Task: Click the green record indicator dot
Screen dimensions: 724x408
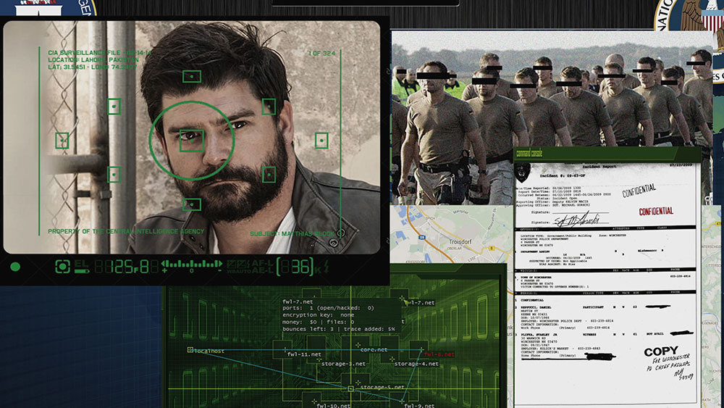Action: pyautogui.click(x=15, y=267)
